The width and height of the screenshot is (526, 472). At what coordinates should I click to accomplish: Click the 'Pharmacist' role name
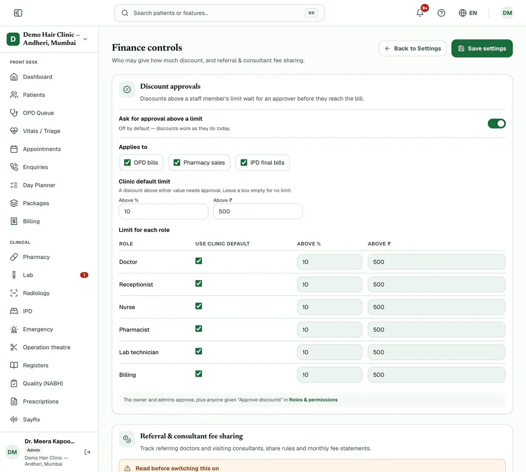tap(134, 330)
